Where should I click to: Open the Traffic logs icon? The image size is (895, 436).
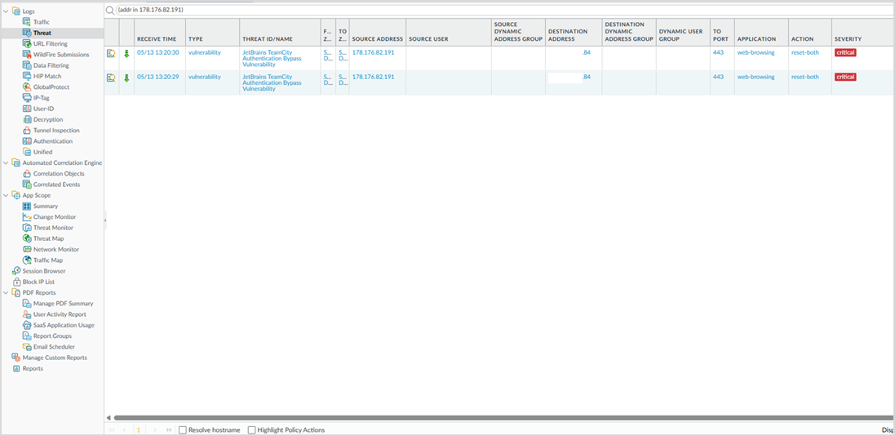[x=27, y=22]
